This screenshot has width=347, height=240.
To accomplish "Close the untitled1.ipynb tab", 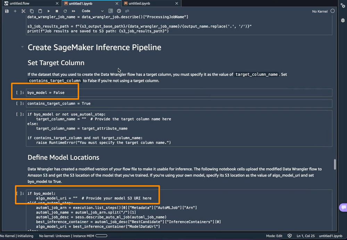I will (x=117, y=3).
